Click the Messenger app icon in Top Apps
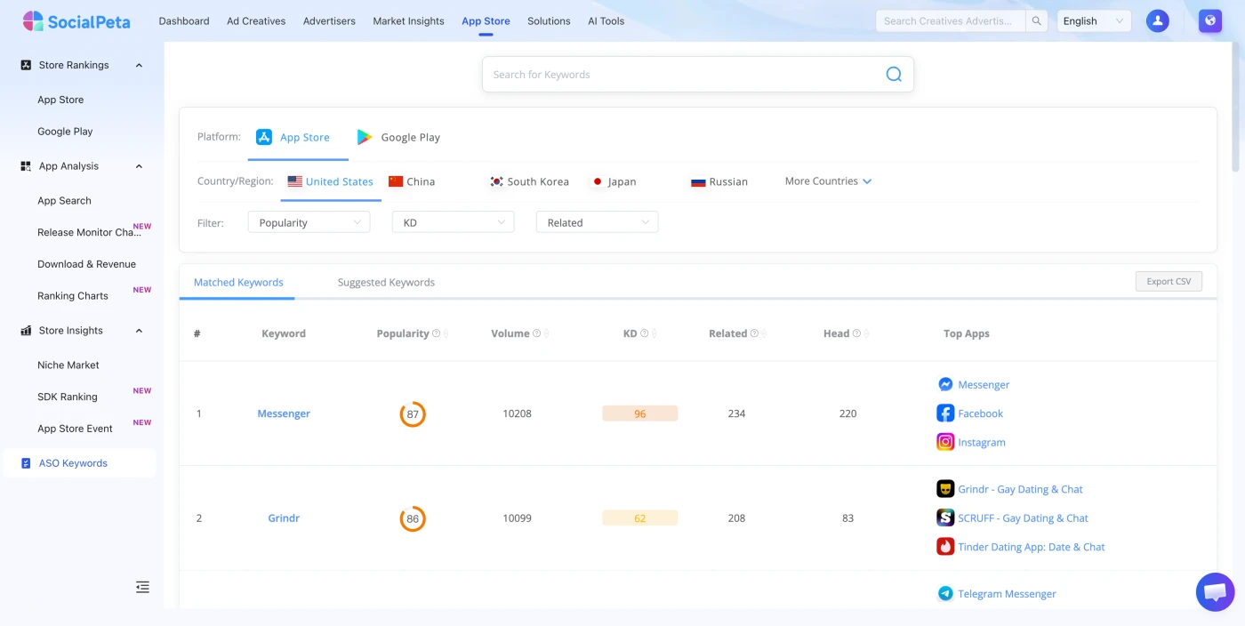The width and height of the screenshot is (1245, 626). pyautogui.click(x=945, y=384)
